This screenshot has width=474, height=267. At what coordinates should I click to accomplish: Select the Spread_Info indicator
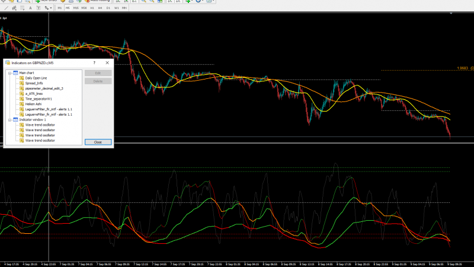tap(34, 83)
